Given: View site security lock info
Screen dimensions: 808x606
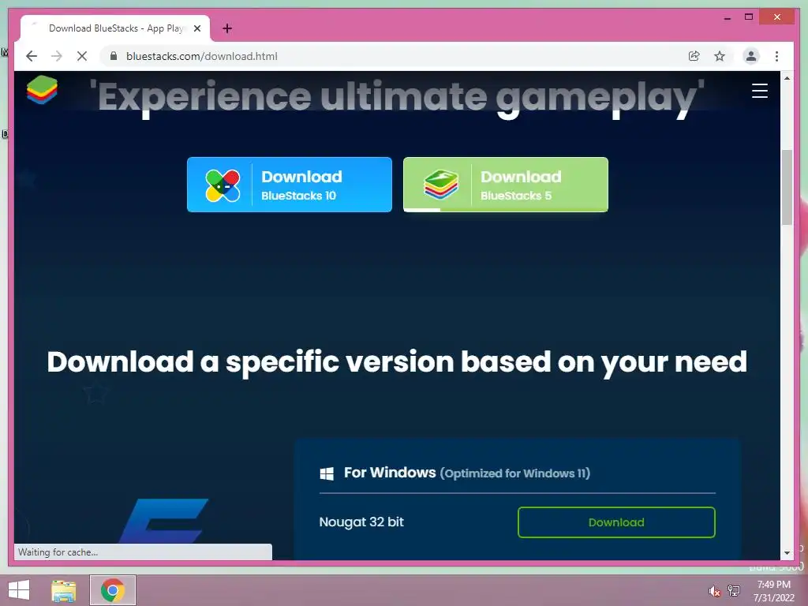Looking at the screenshot, I should coord(114,56).
